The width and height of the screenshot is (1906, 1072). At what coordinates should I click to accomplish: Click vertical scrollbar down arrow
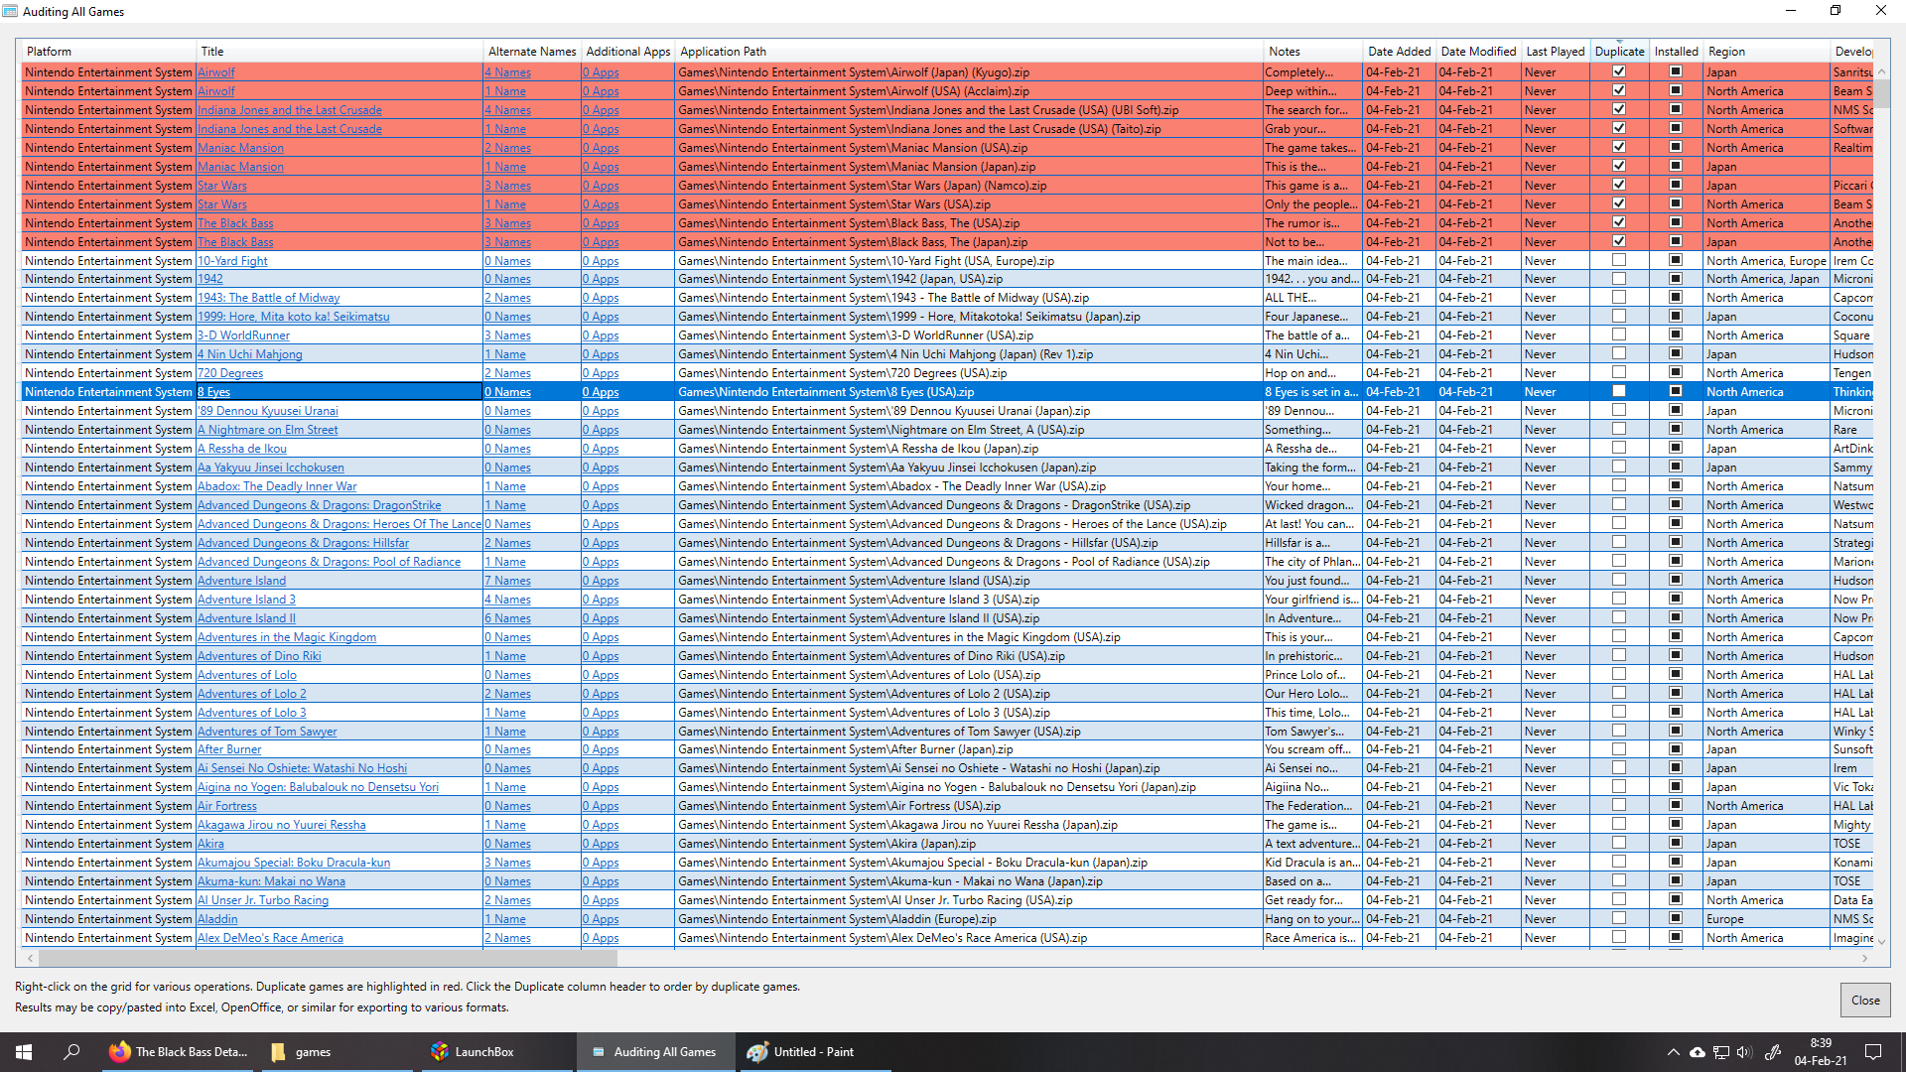pyautogui.click(x=1881, y=940)
